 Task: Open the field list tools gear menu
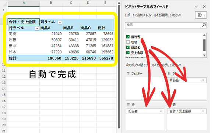click(201, 15)
